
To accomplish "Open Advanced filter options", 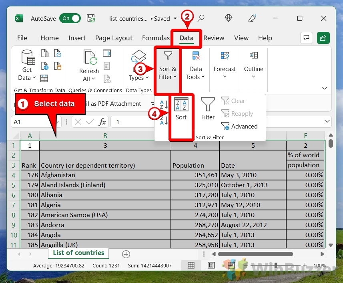I will coord(239,127).
